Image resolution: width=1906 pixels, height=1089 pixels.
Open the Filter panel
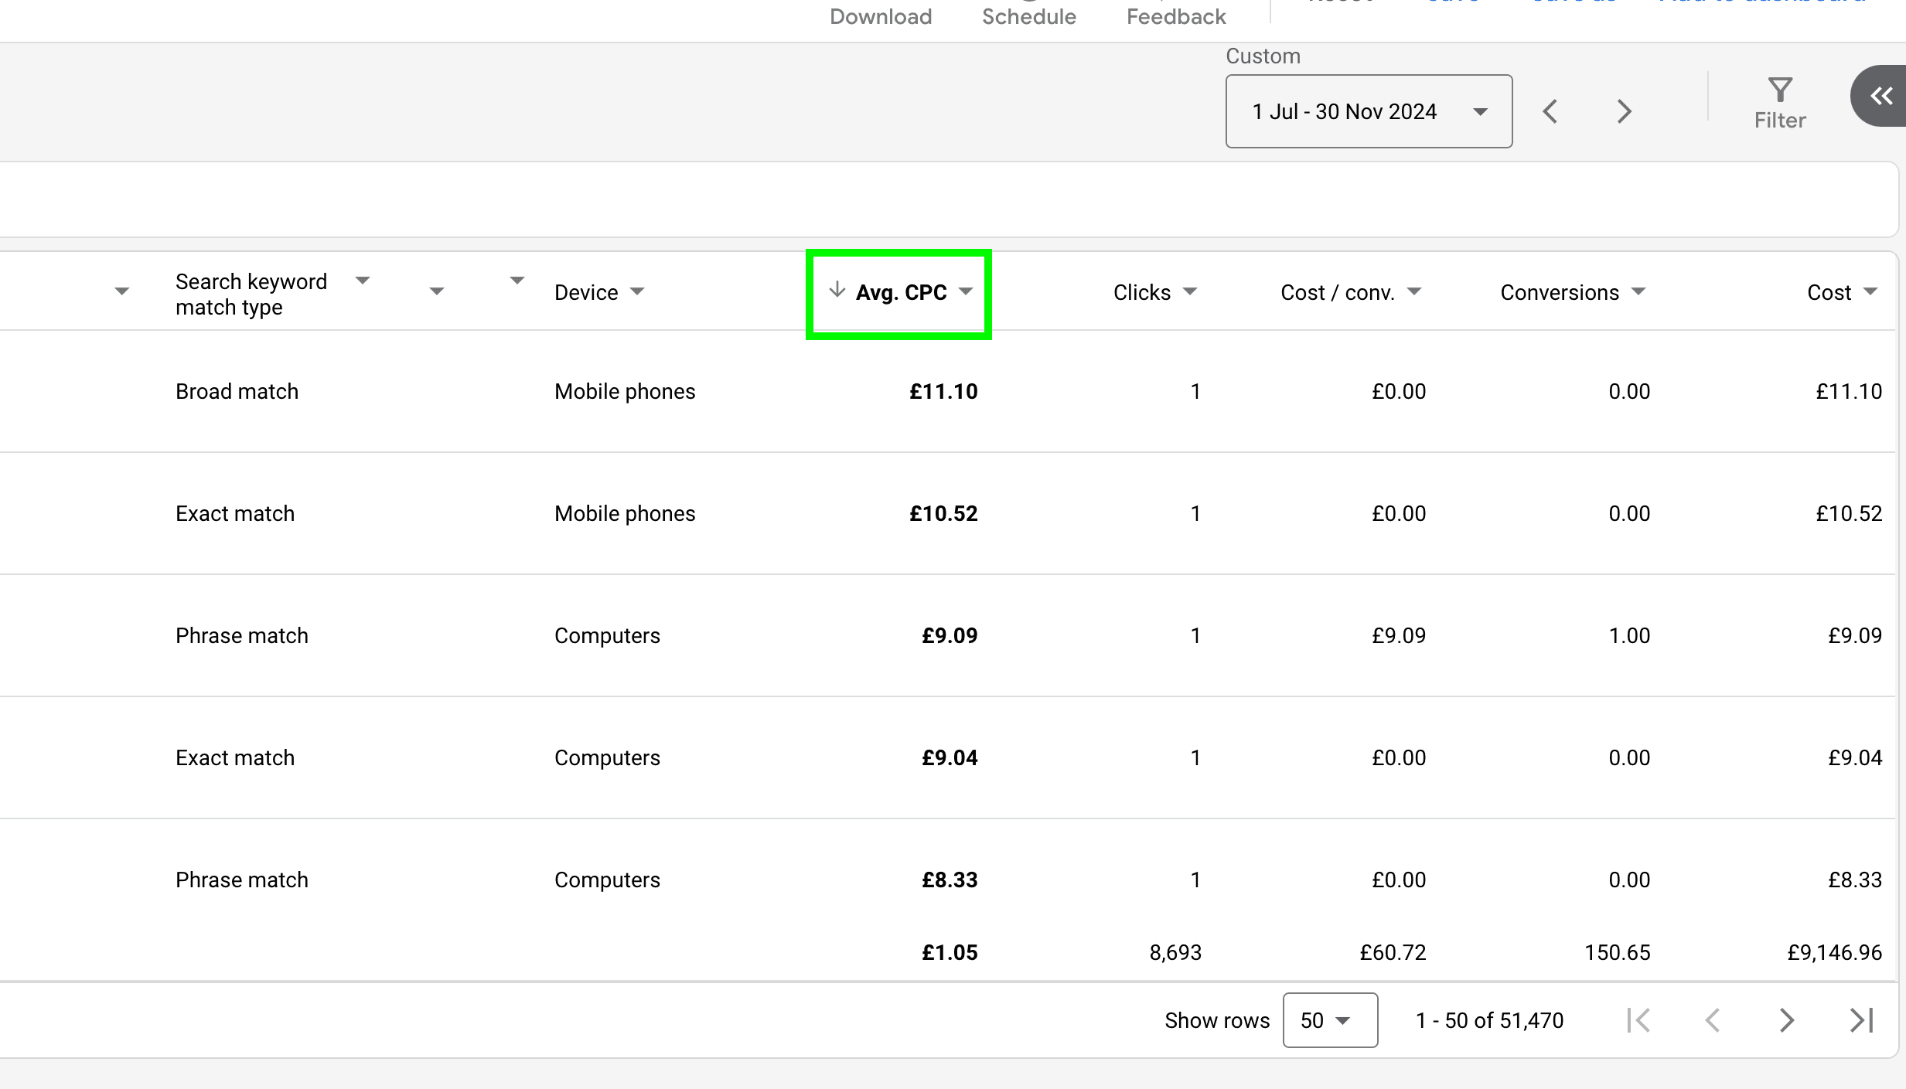point(1780,100)
